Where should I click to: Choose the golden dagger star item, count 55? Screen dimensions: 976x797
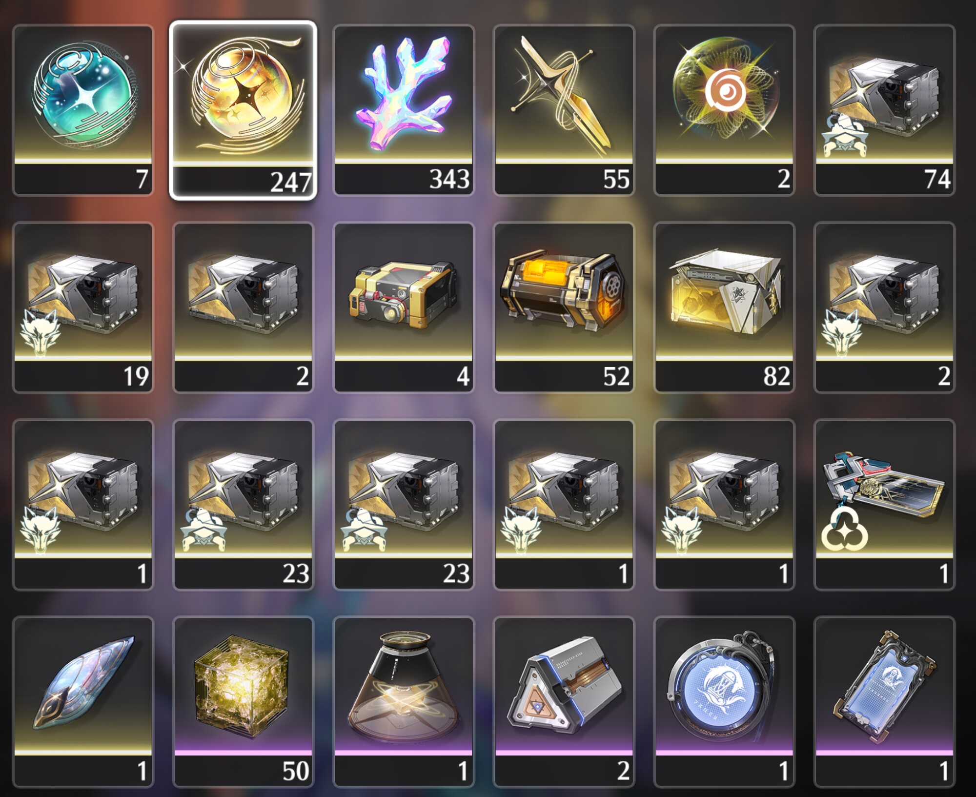pyautogui.click(x=564, y=110)
